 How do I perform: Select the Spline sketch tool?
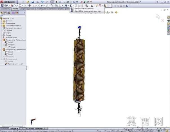(42, 6)
